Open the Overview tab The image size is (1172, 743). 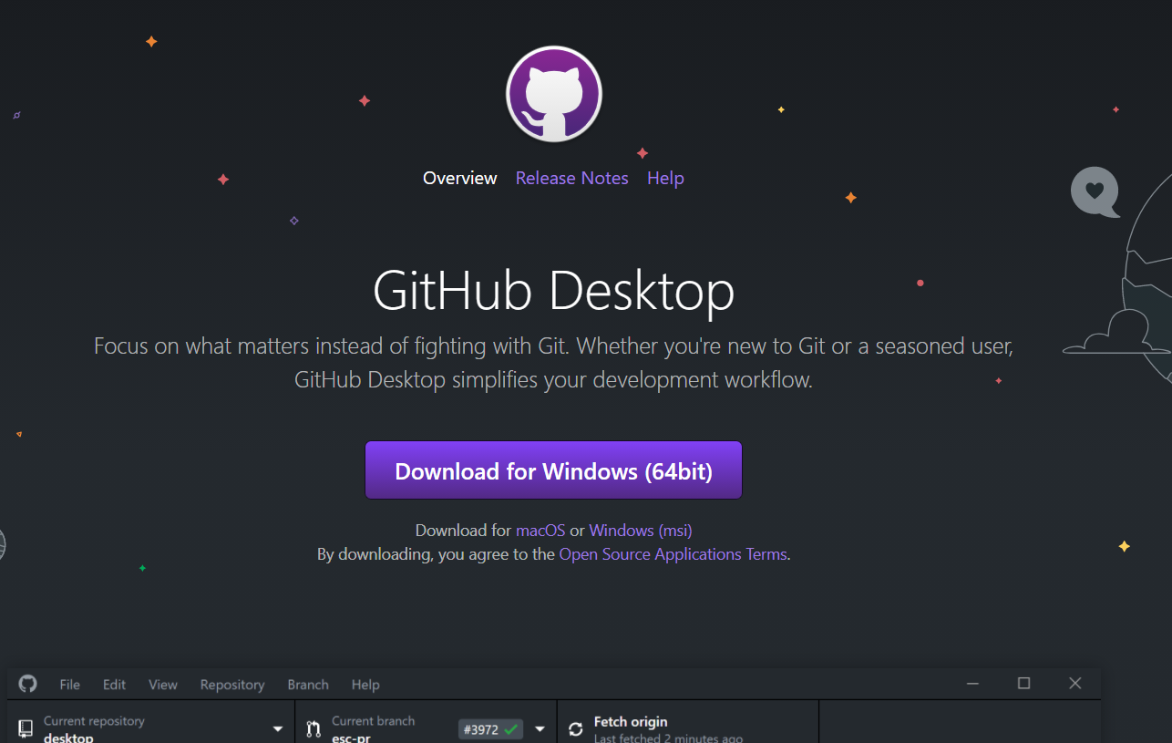[x=460, y=179]
